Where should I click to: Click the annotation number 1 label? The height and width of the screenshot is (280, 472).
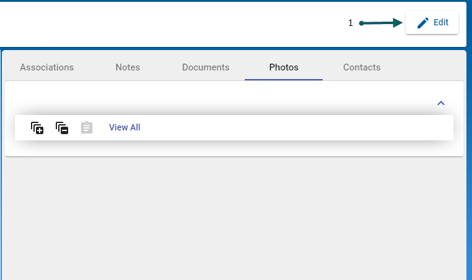351,23
